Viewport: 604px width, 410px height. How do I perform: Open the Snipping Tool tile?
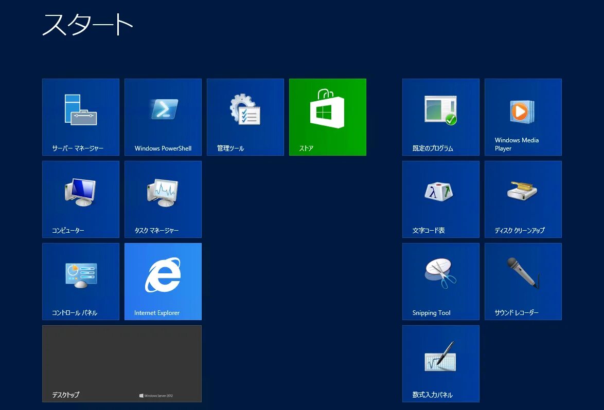pyautogui.click(x=441, y=282)
